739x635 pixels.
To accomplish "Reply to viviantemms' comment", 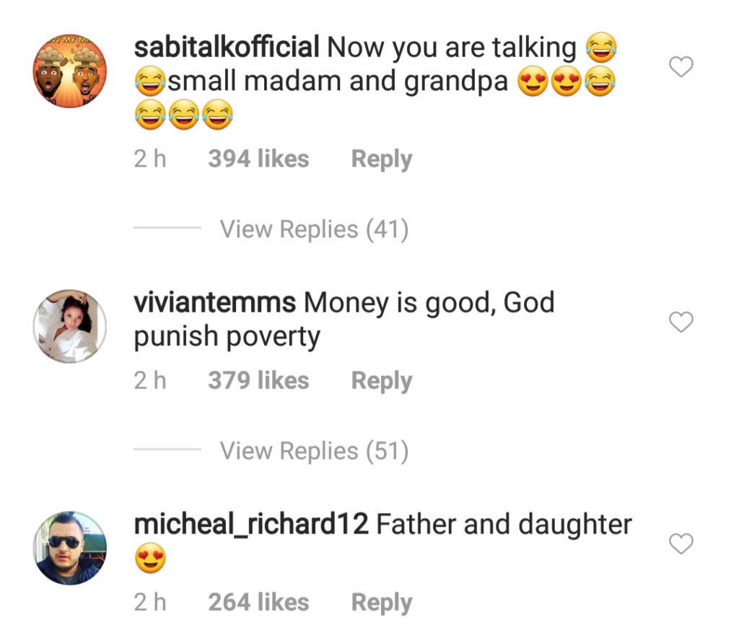I will (x=382, y=382).
